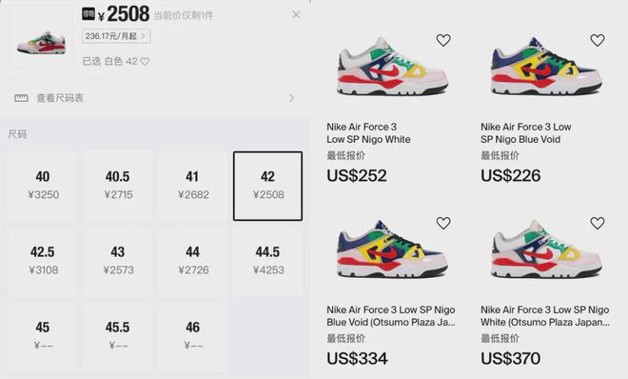The width and height of the screenshot is (628, 379).
Task: Pick size 44.5 at ¥4253
Action: 268,261
